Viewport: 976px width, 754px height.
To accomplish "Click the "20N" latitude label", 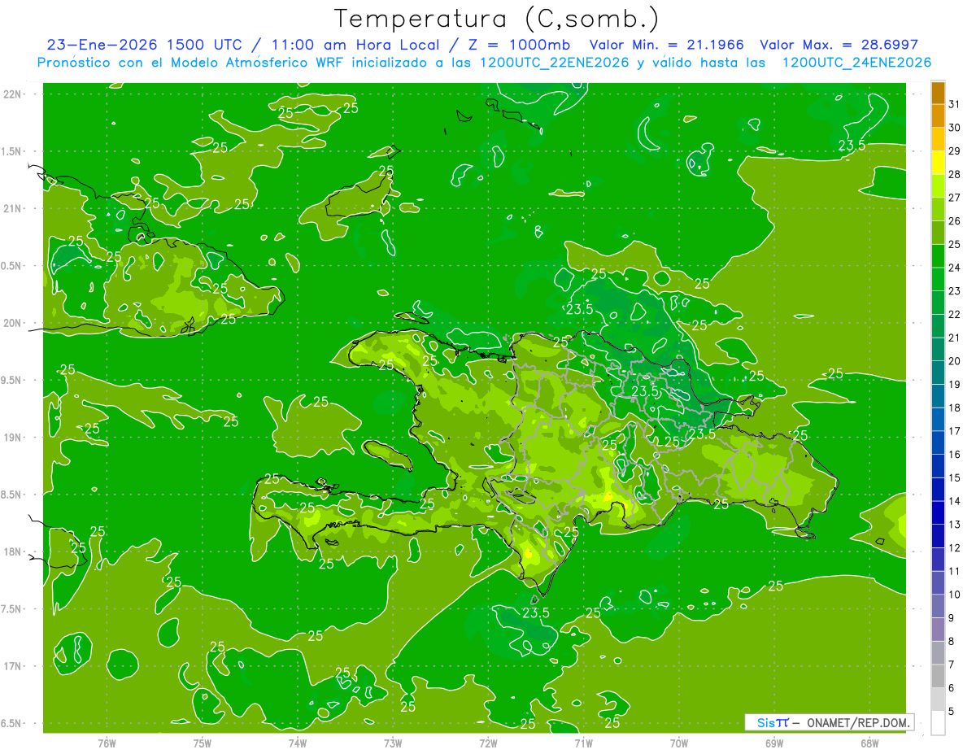I will 13,323.
